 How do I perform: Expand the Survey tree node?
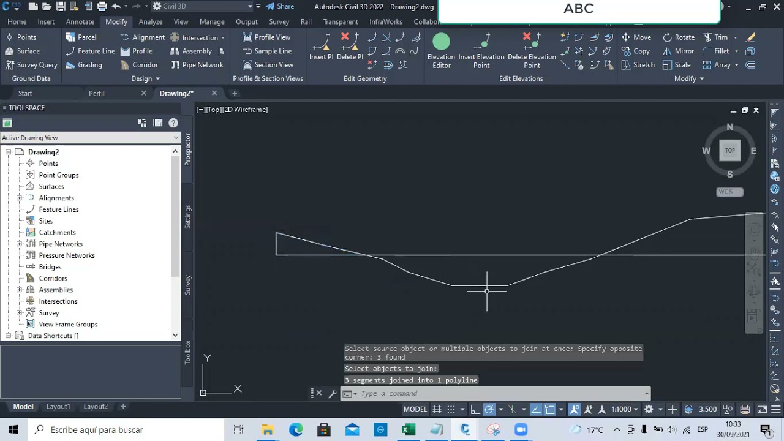click(x=19, y=312)
